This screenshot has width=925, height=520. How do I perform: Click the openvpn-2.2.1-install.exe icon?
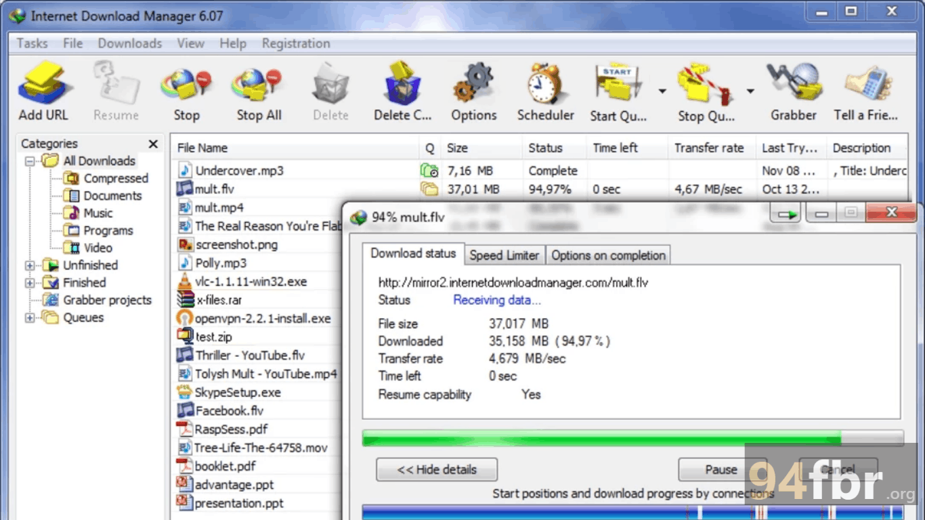click(185, 318)
